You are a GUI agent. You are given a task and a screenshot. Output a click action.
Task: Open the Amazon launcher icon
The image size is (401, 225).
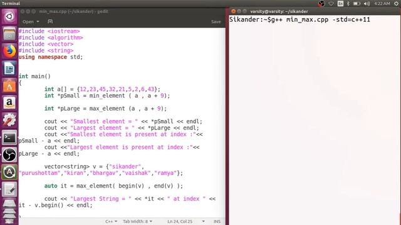[9, 102]
